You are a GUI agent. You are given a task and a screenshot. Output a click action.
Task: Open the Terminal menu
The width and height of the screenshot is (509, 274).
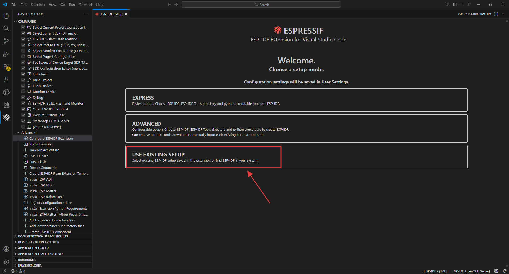click(x=85, y=5)
